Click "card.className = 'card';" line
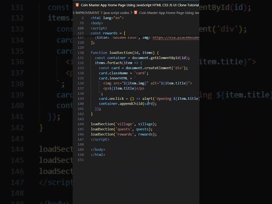The width and height of the screenshot is (272, 204). click(x=124, y=73)
